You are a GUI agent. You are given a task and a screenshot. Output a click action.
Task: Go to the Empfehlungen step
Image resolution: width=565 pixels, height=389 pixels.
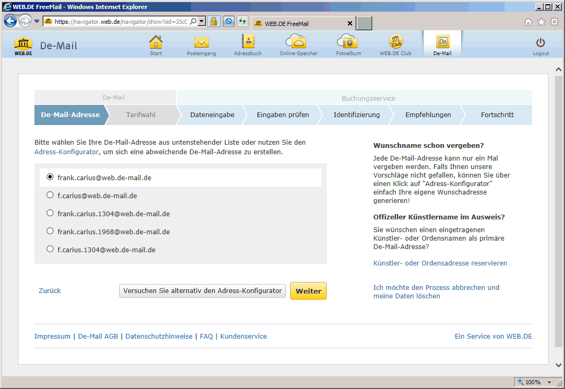pyautogui.click(x=428, y=115)
